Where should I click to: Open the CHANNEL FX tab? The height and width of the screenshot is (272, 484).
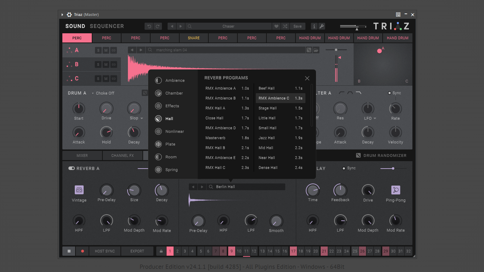click(122, 155)
